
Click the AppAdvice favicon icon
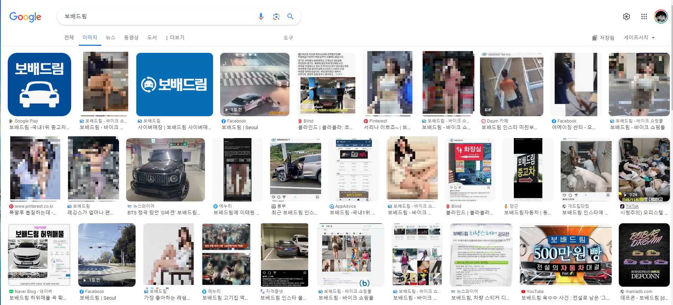pyautogui.click(x=332, y=206)
